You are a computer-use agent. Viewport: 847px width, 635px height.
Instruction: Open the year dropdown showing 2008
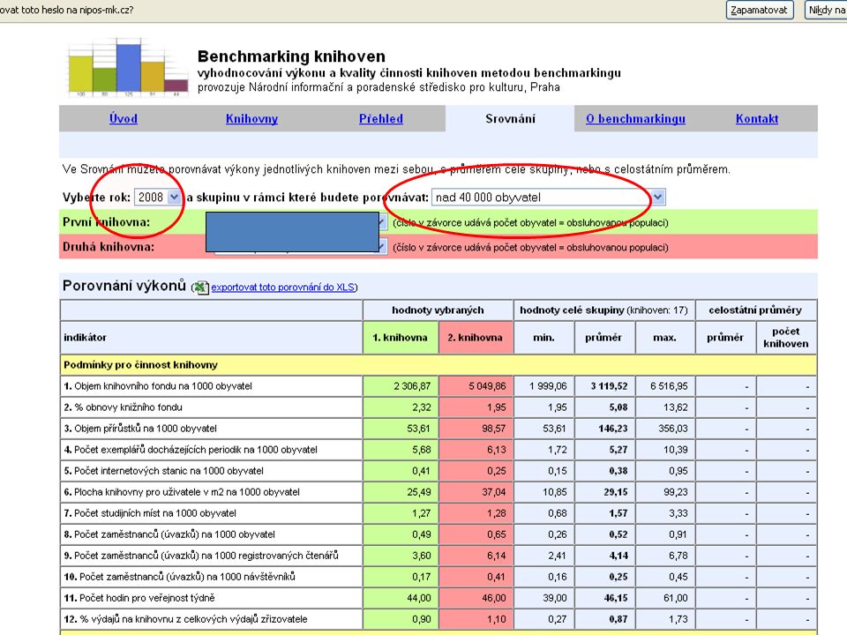157,197
